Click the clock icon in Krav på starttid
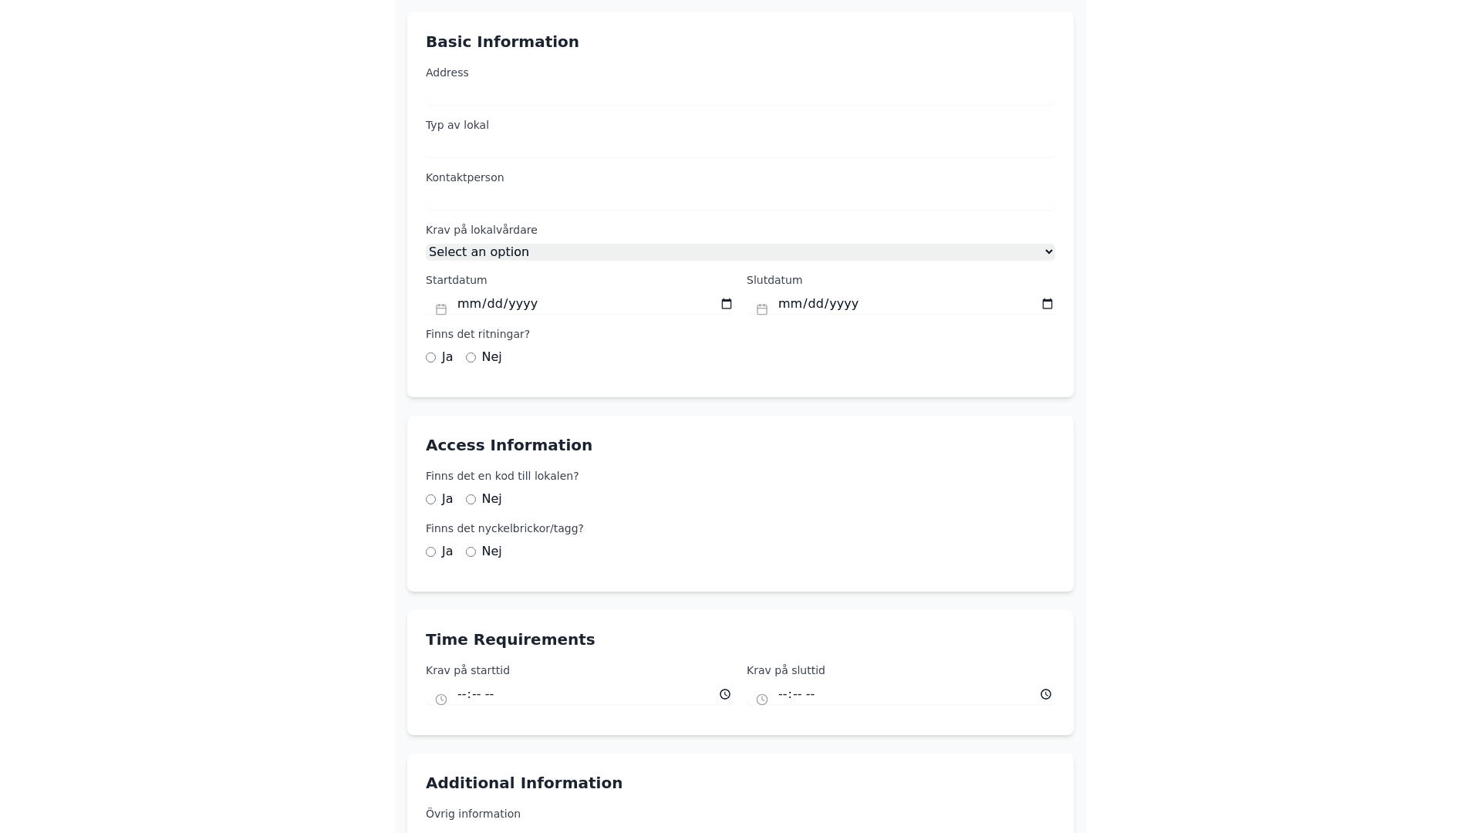Screen dimensions: 1481x833 point(724,694)
